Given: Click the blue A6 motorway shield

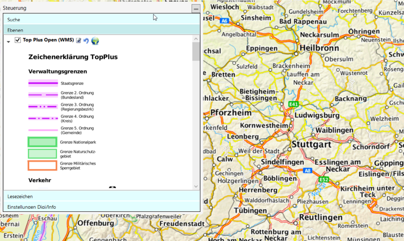Looking at the screenshot, I should tap(225, 20).
